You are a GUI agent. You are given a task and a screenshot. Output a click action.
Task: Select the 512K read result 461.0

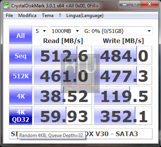pos(63,75)
